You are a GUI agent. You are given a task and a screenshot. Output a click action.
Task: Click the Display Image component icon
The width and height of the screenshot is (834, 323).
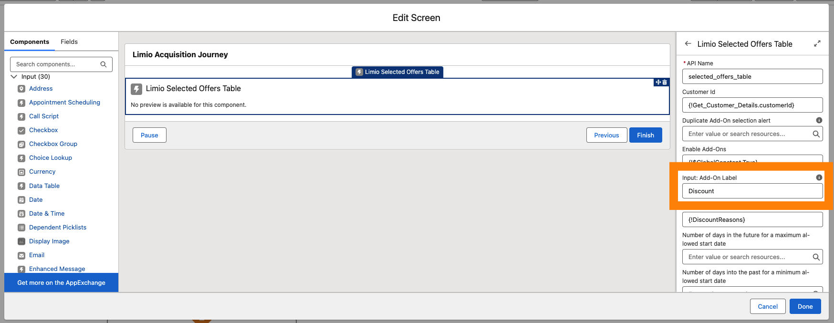pos(21,241)
